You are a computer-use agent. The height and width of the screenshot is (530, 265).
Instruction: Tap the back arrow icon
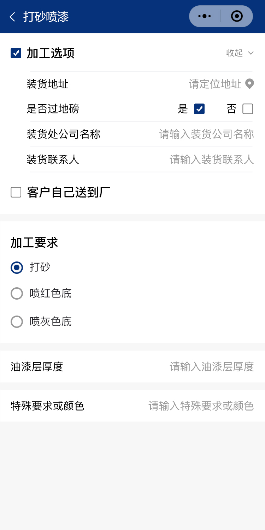[x=13, y=17]
